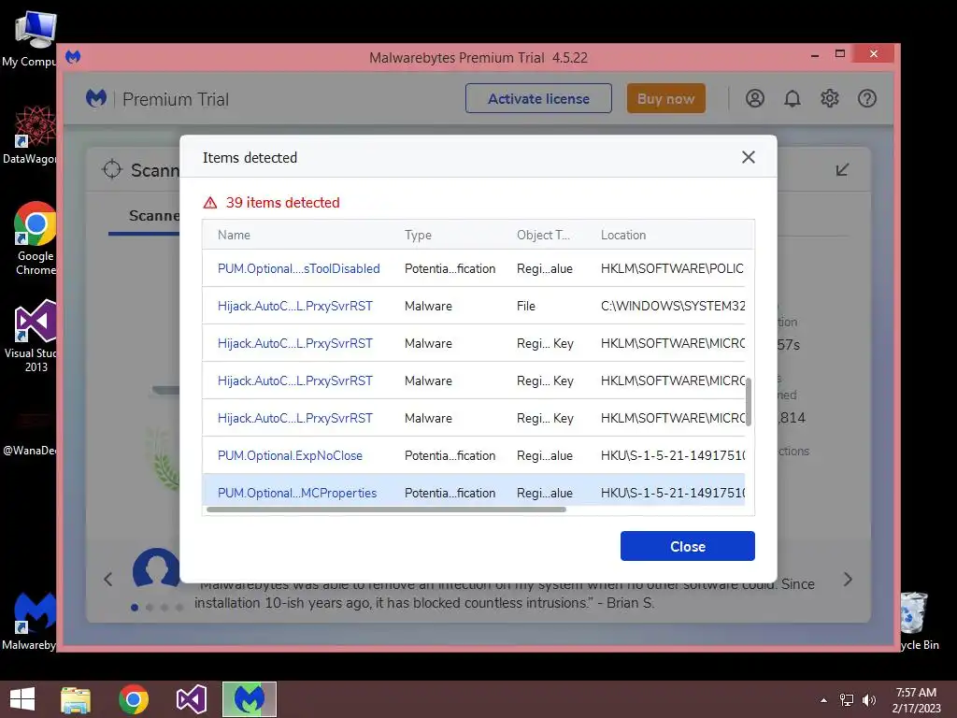Select PUM.Optional.ExpNoClose detection link

coord(290,455)
